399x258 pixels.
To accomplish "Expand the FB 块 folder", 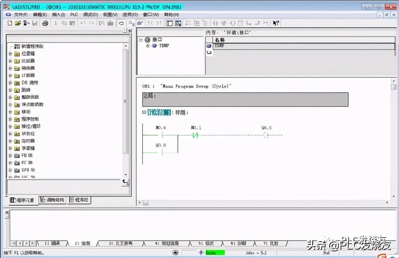I will [x=10, y=156].
